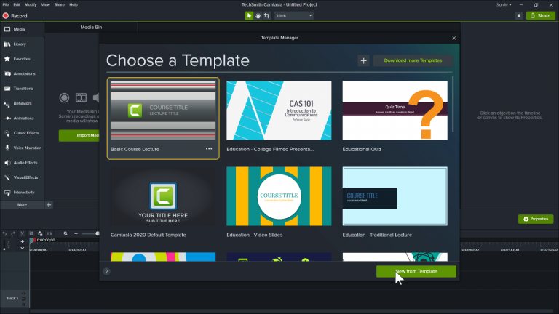This screenshot has height=314, width=559.
Task: Click the Redo arrow in timeline toolbar
Action: [x=13, y=234]
